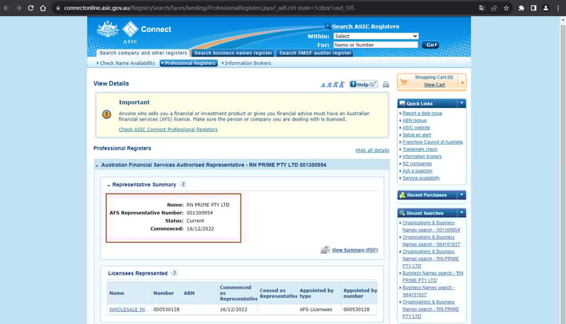The image size is (566, 324).
Task: Click Hide all details link
Action: pyautogui.click(x=372, y=150)
